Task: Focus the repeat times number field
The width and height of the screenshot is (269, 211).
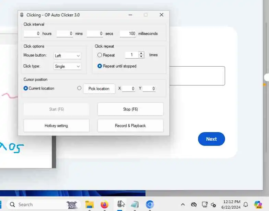Action: [132, 55]
